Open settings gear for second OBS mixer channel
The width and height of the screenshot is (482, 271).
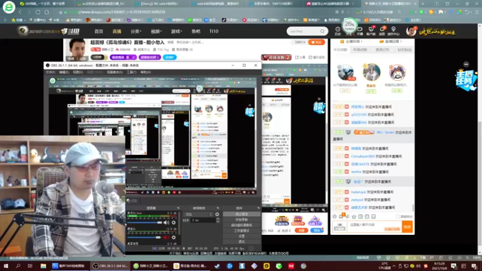point(174,237)
